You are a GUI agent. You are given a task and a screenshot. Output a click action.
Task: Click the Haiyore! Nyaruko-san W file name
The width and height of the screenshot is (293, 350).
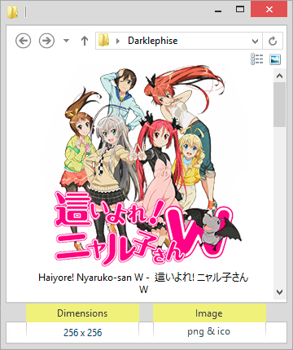tap(143, 283)
